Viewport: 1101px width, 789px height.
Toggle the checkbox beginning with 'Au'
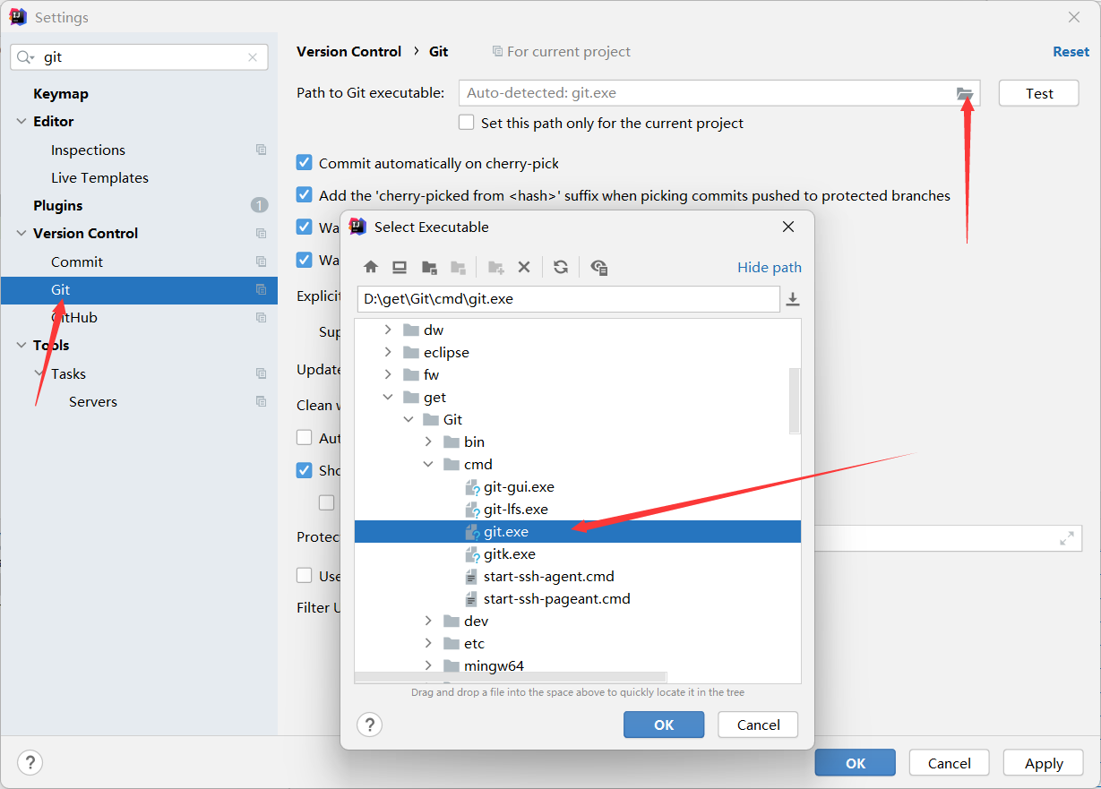(305, 438)
